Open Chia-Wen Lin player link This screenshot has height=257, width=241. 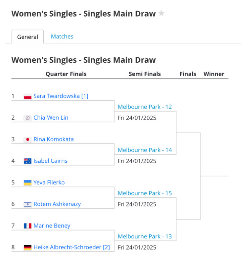tap(51, 118)
